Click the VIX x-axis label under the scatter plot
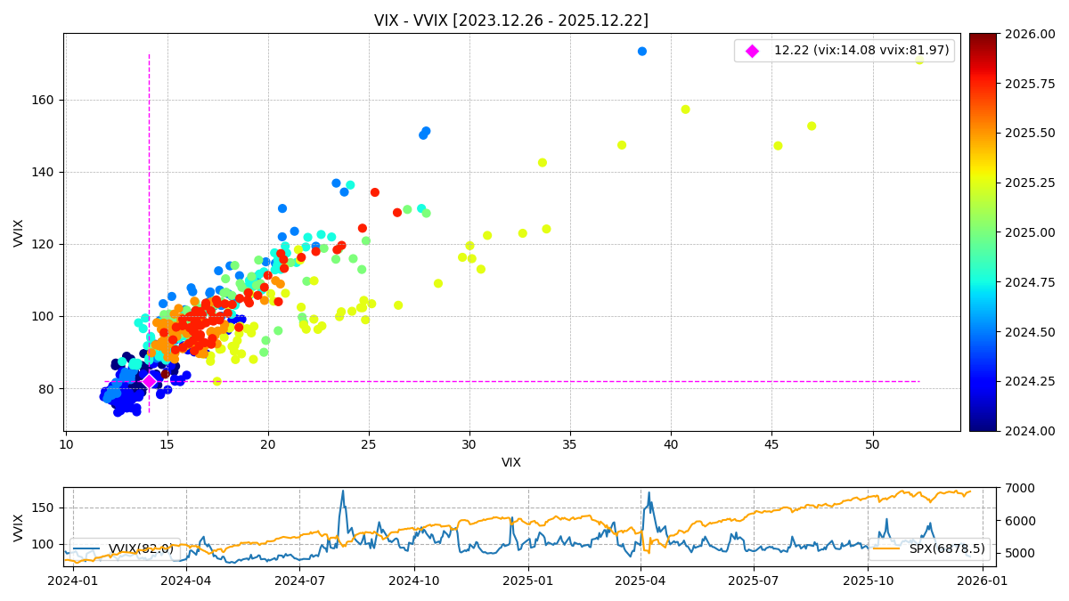This screenshot has width=1069, height=601. point(510,463)
